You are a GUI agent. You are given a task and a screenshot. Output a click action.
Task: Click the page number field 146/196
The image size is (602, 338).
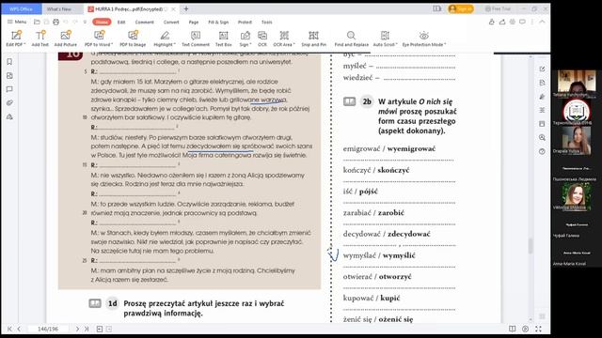(x=48, y=329)
